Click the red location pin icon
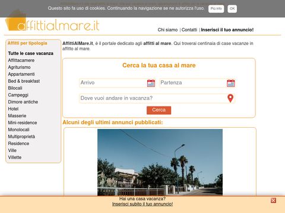285x213 pixels. click(230, 98)
